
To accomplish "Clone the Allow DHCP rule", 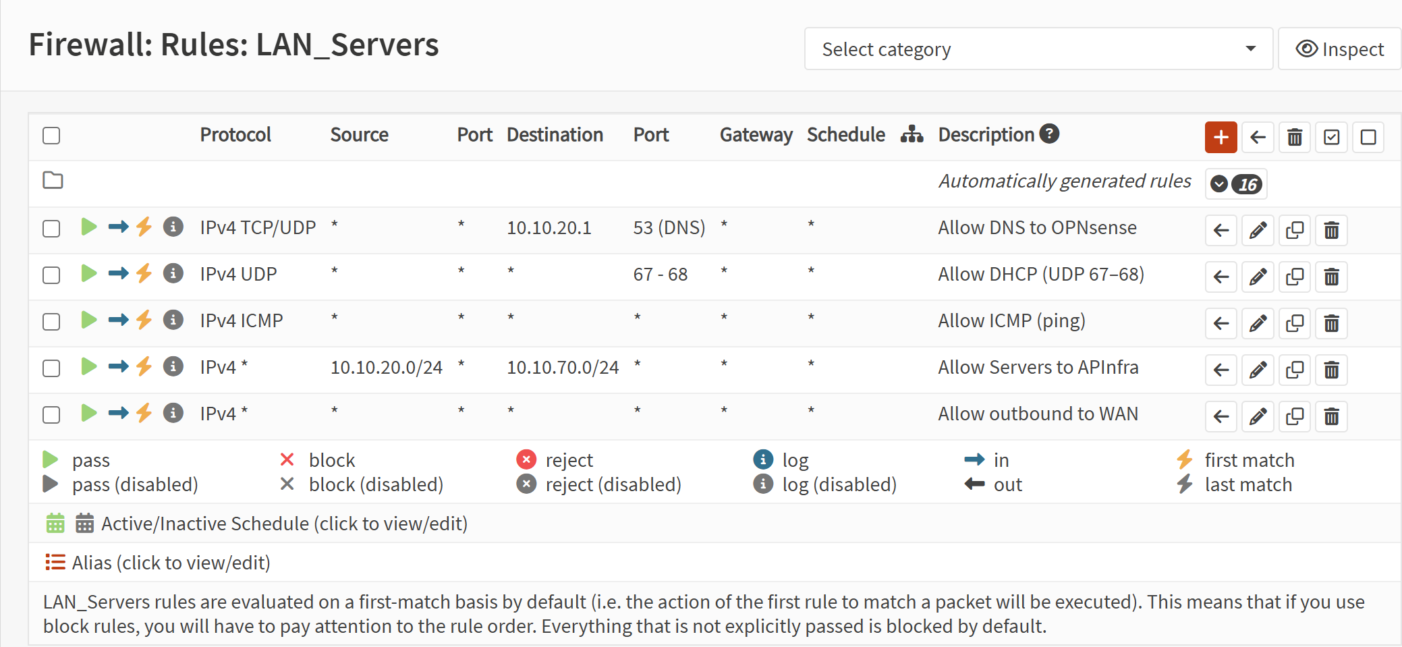I will (1294, 277).
